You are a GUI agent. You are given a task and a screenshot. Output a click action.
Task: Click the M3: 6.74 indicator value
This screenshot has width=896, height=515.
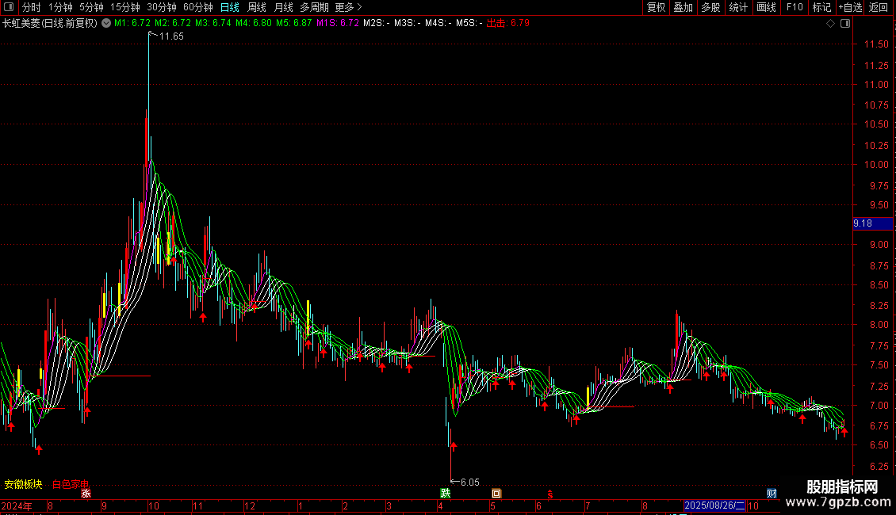[x=213, y=23]
